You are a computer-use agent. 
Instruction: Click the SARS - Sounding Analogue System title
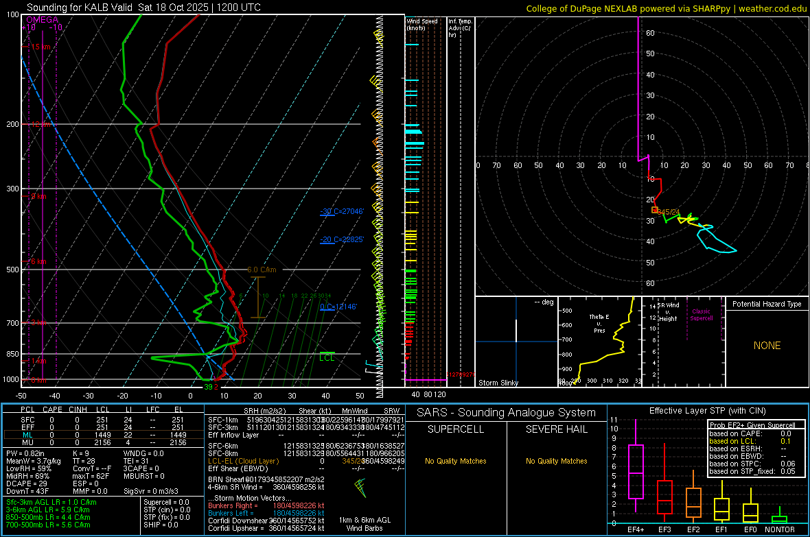506,412
